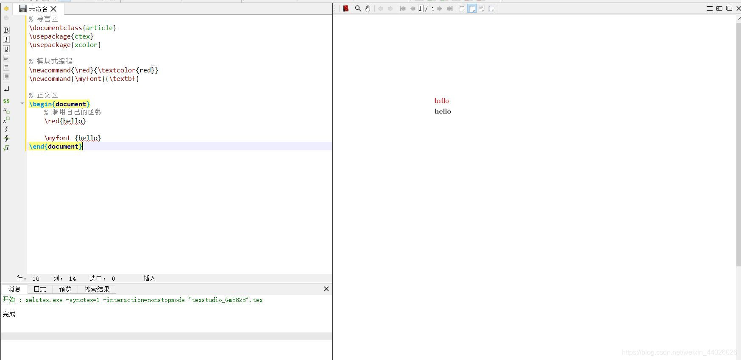Toggle fit-to-text-width PDF view
741x360 pixels.
482,8
